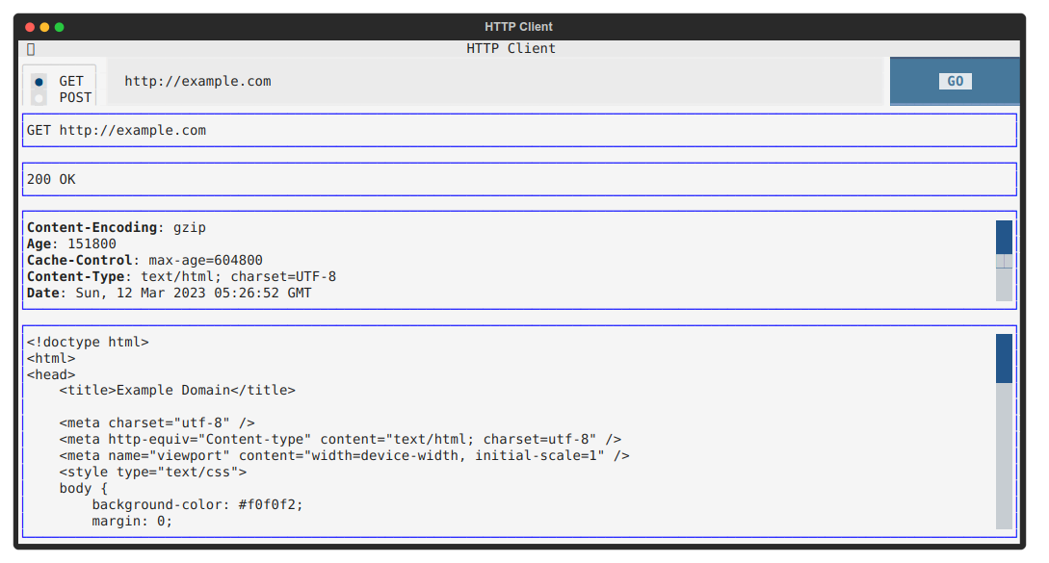Click the POST label text
The height and width of the screenshot is (563, 1049).
[x=75, y=97]
